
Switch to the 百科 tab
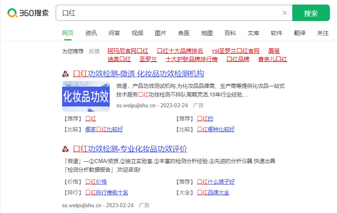coord(230,33)
